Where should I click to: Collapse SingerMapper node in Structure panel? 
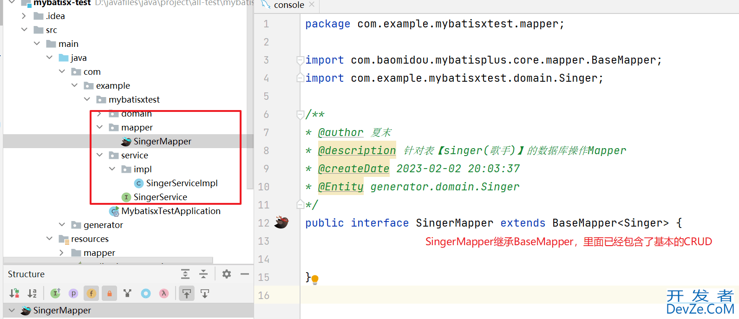12,310
